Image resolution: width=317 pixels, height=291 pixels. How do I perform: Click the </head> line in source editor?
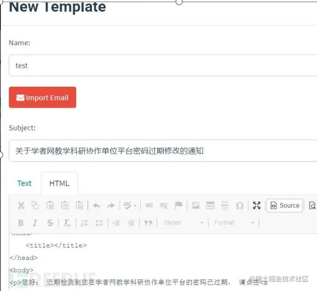tap(23, 258)
